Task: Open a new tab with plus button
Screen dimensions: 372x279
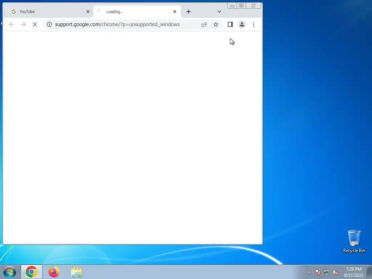Action: tap(189, 12)
